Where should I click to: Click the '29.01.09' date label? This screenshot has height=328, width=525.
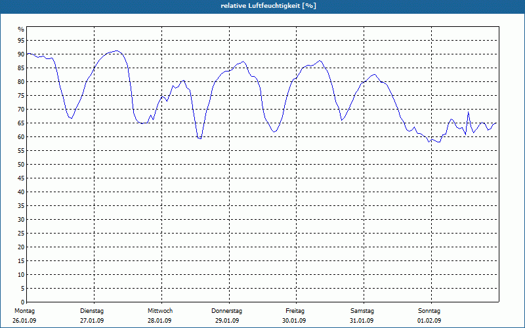tap(227, 321)
